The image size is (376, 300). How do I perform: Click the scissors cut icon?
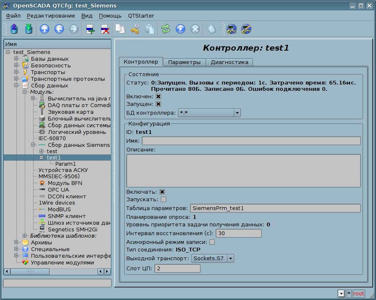pos(135,29)
